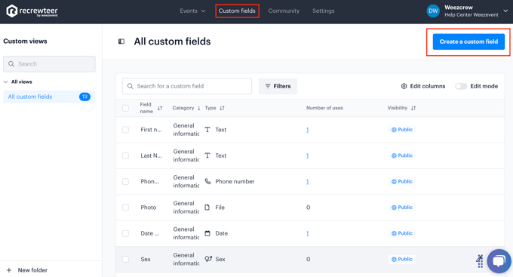This screenshot has height=277, width=513.
Task: Open the chat support bubble
Action: coord(499,261)
